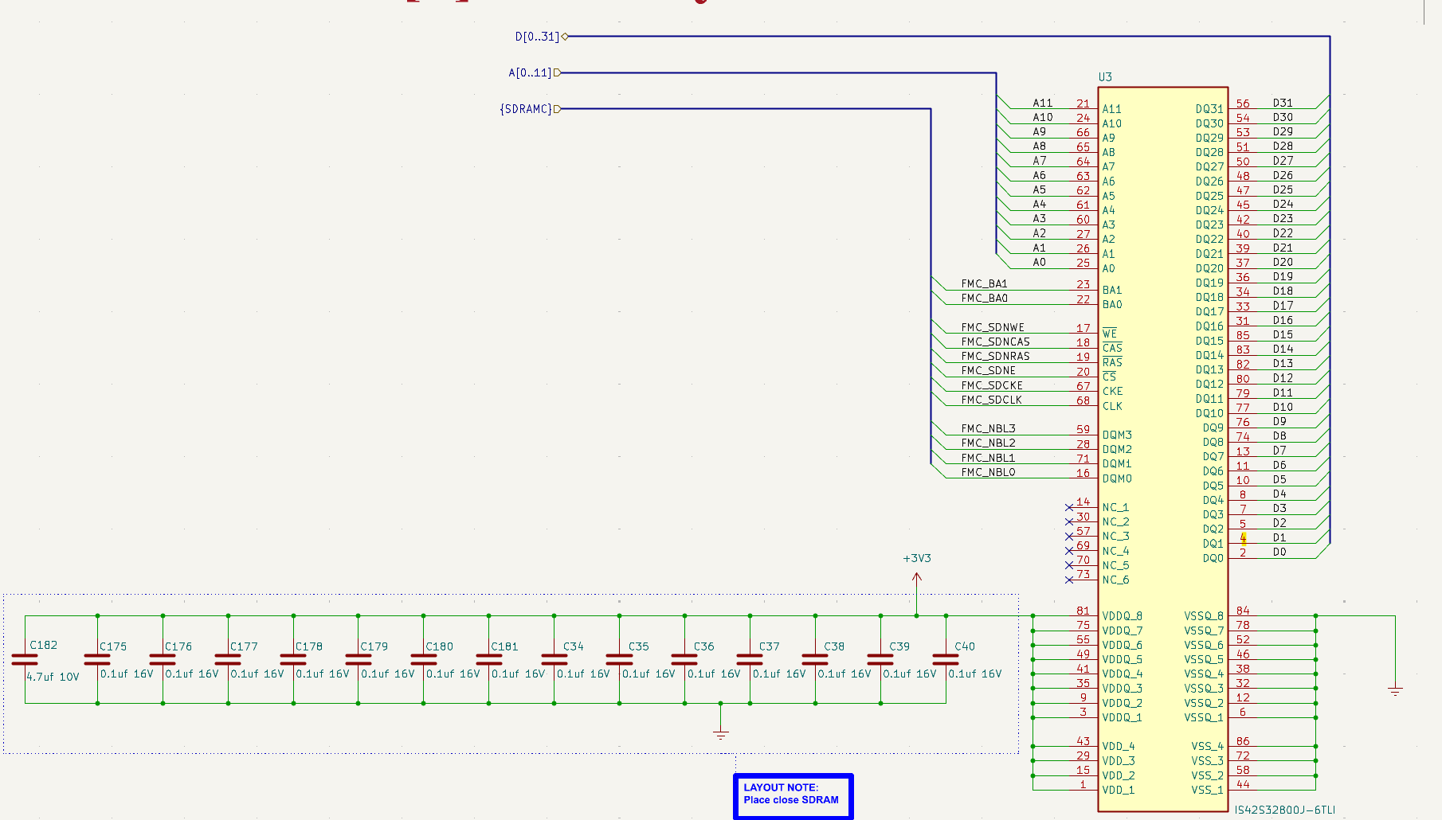Click the A[0..11] bus label
Image resolution: width=1442 pixels, height=820 pixels.
[x=528, y=72]
